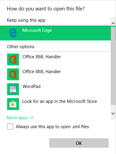Viewport: 116px width, 154px height.
Task: Enable Always use this app checkbox
Action: [x=10, y=127]
